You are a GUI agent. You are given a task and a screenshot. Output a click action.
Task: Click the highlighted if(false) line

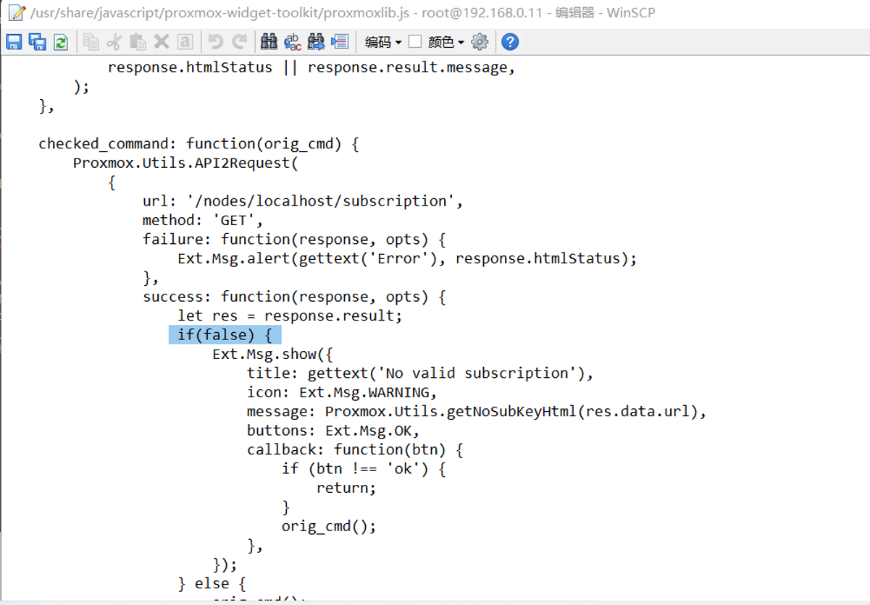point(225,335)
